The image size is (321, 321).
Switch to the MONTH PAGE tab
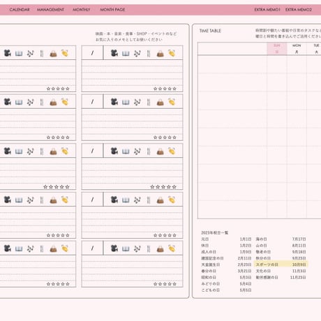click(112, 10)
